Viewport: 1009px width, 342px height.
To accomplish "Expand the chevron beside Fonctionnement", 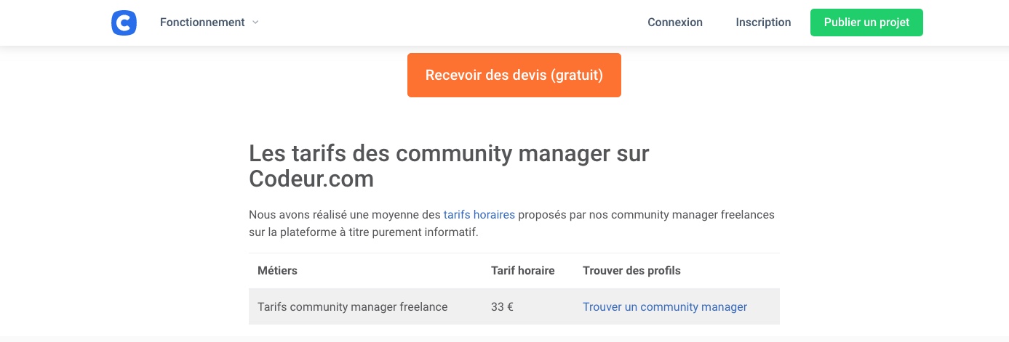I will pos(255,23).
